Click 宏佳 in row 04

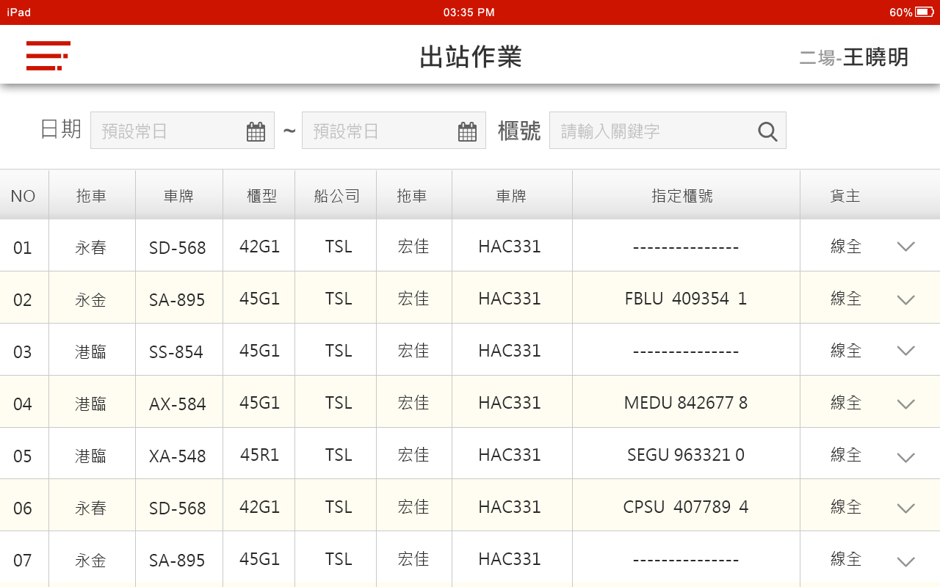[x=413, y=403]
